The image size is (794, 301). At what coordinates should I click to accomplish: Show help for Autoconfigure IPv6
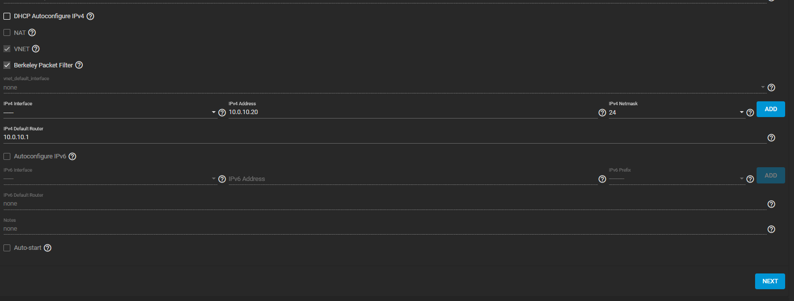(72, 156)
